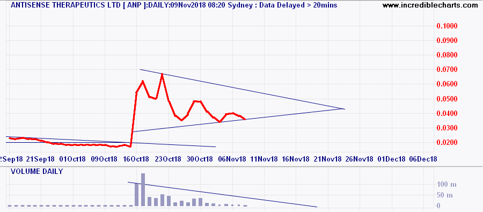
Task: Click the 06Nov18 date label
Action: (232, 159)
